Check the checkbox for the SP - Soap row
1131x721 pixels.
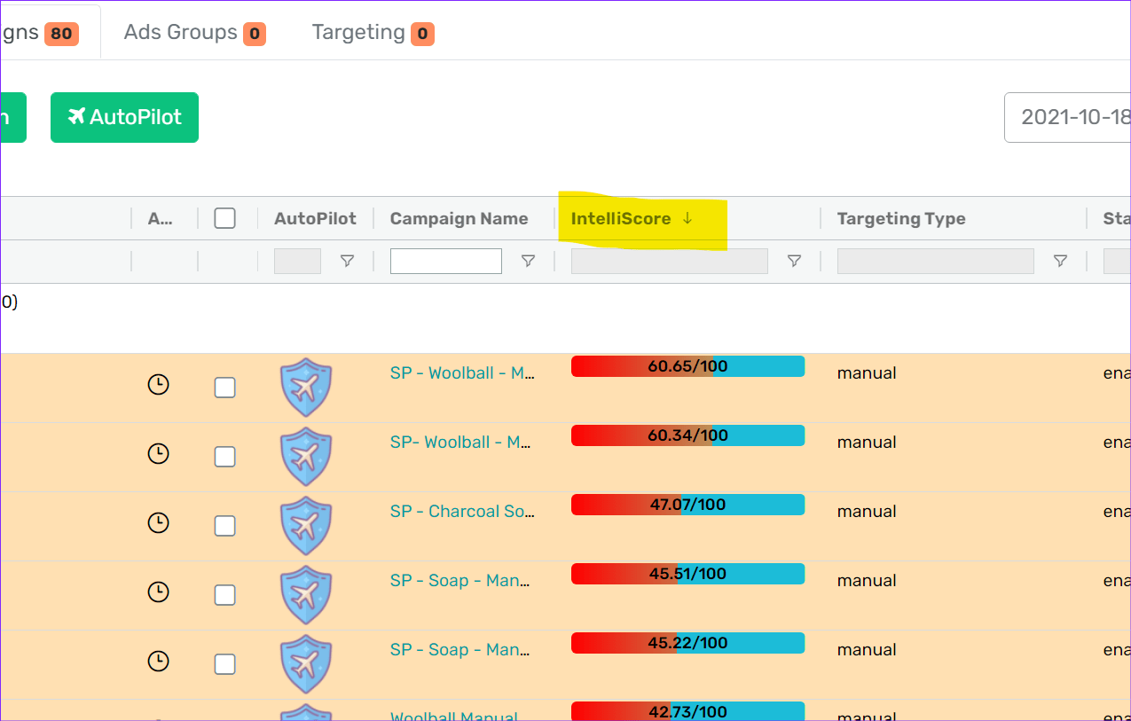click(224, 594)
